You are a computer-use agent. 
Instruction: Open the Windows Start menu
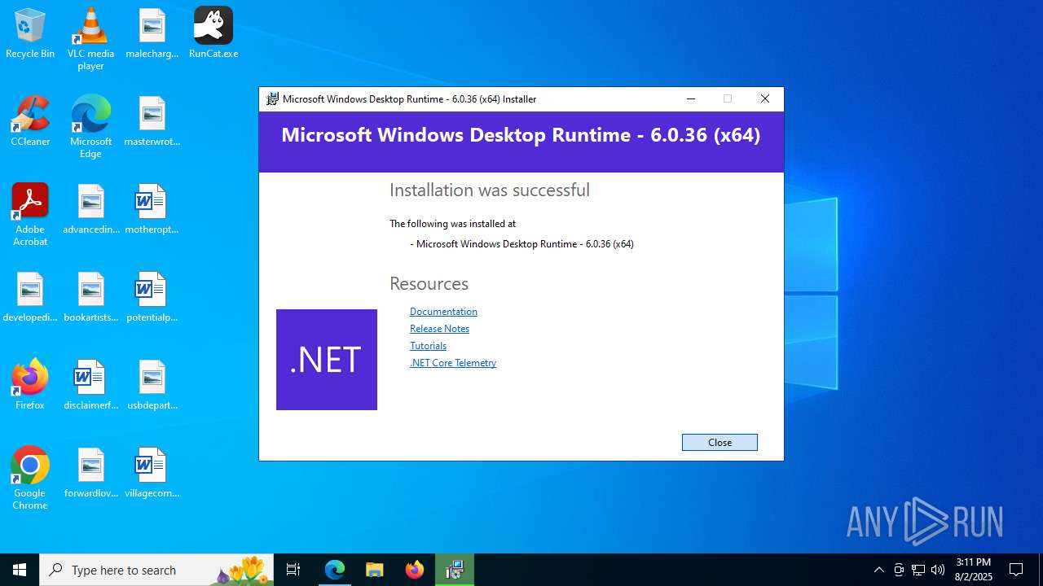point(20,570)
